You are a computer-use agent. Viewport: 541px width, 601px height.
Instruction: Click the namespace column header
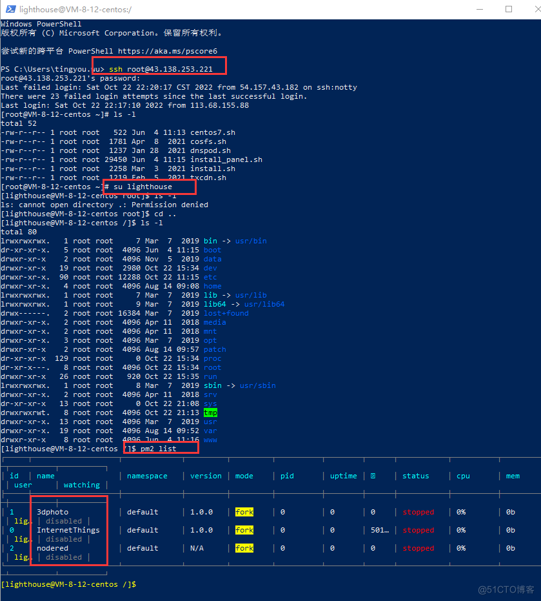click(148, 476)
